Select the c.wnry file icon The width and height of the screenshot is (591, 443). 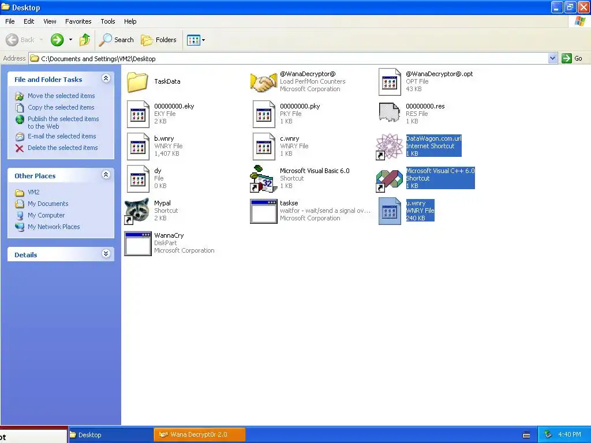tap(263, 147)
